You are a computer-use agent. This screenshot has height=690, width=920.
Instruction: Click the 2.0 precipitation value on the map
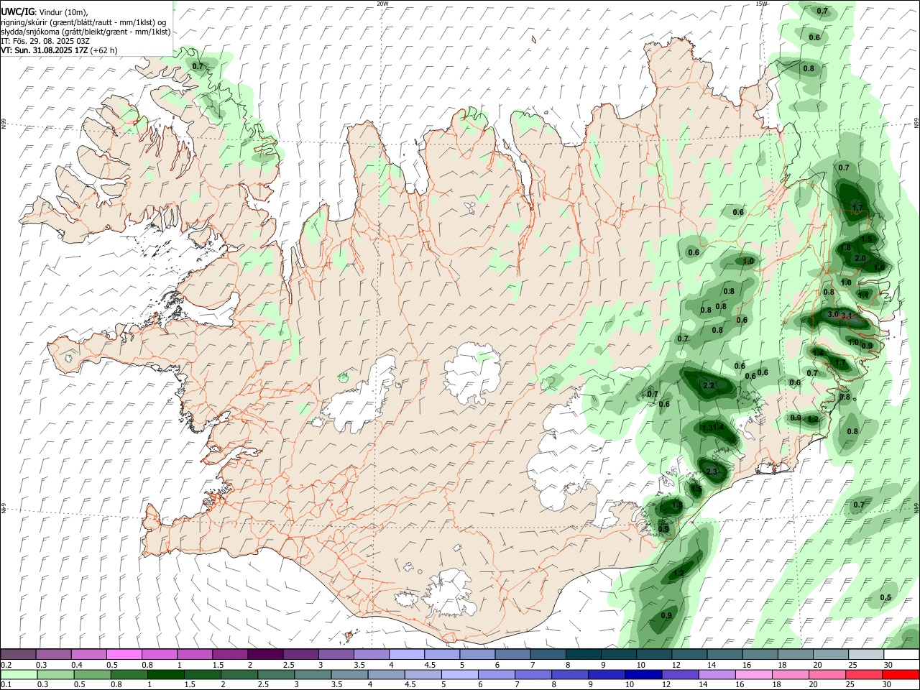click(860, 258)
